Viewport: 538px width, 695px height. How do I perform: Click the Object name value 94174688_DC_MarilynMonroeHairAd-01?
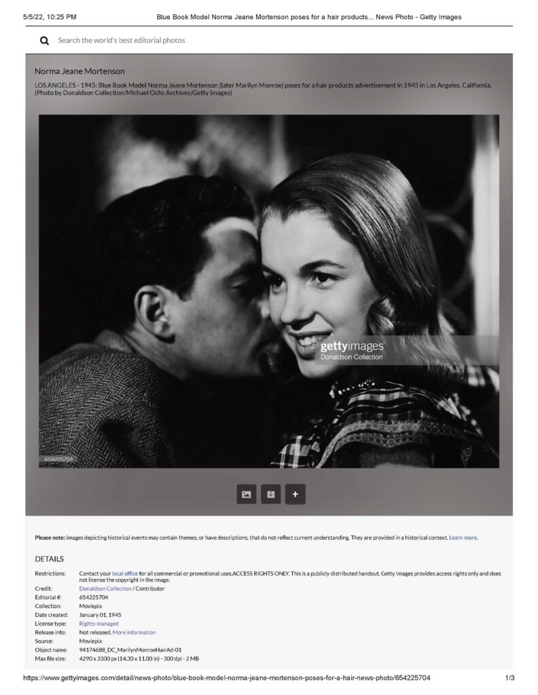pos(130,650)
